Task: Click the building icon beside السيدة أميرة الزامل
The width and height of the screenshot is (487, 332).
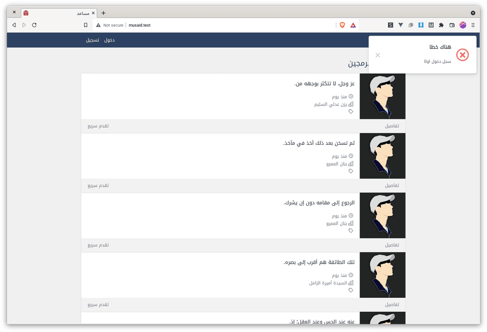Action: (351, 283)
